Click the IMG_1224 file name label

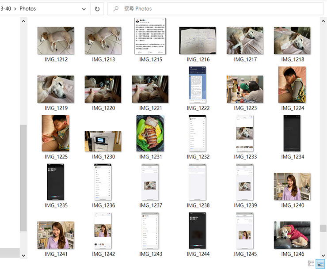coord(292,108)
